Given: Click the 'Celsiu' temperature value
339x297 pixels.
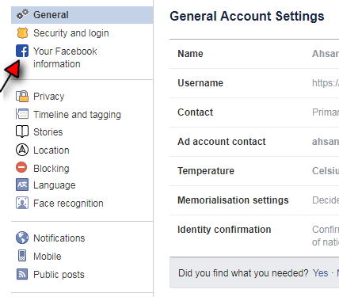Looking at the screenshot, I should tap(326, 171).
